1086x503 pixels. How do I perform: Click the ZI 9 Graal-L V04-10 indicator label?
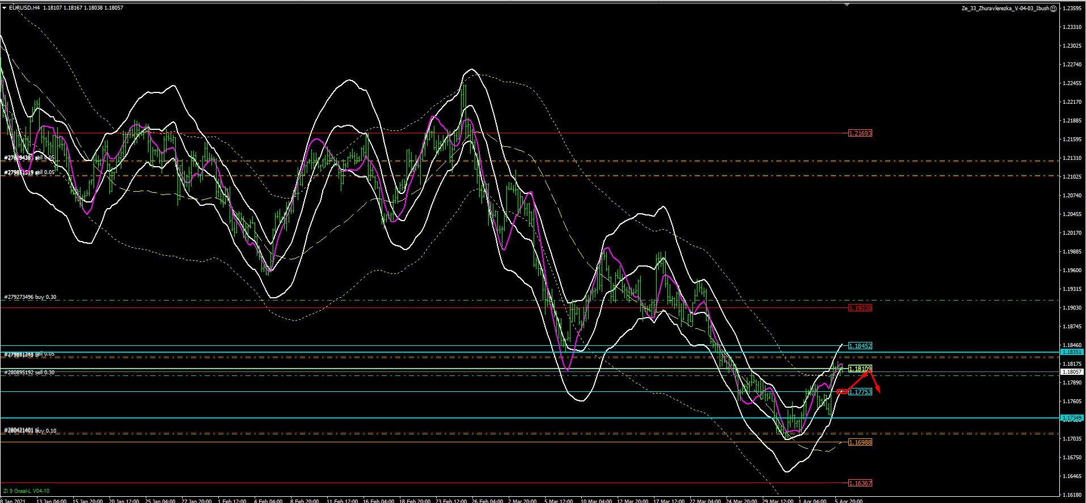point(26,491)
